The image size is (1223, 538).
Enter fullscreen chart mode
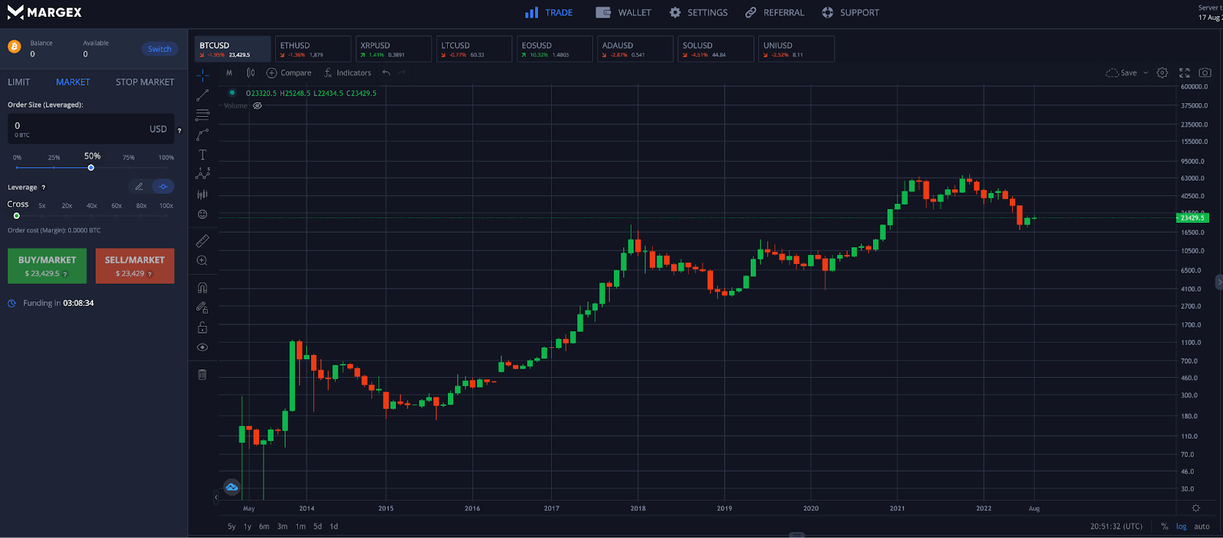pos(1184,73)
